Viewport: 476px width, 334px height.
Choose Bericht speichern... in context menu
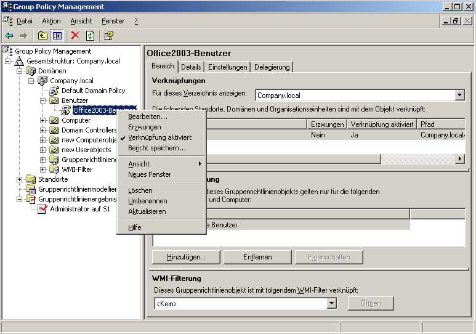point(161,148)
